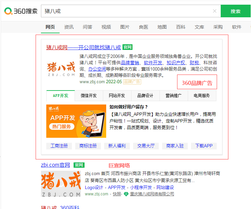Screen dimensions: 251x209
Task: Switch to the 视频 tab
Action: tap(106, 27)
